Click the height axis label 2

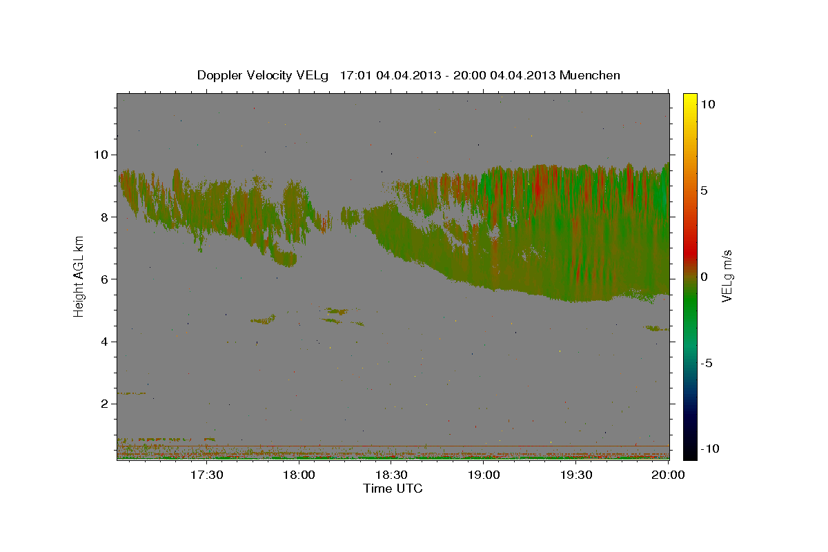pyautogui.click(x=105, y=404)
